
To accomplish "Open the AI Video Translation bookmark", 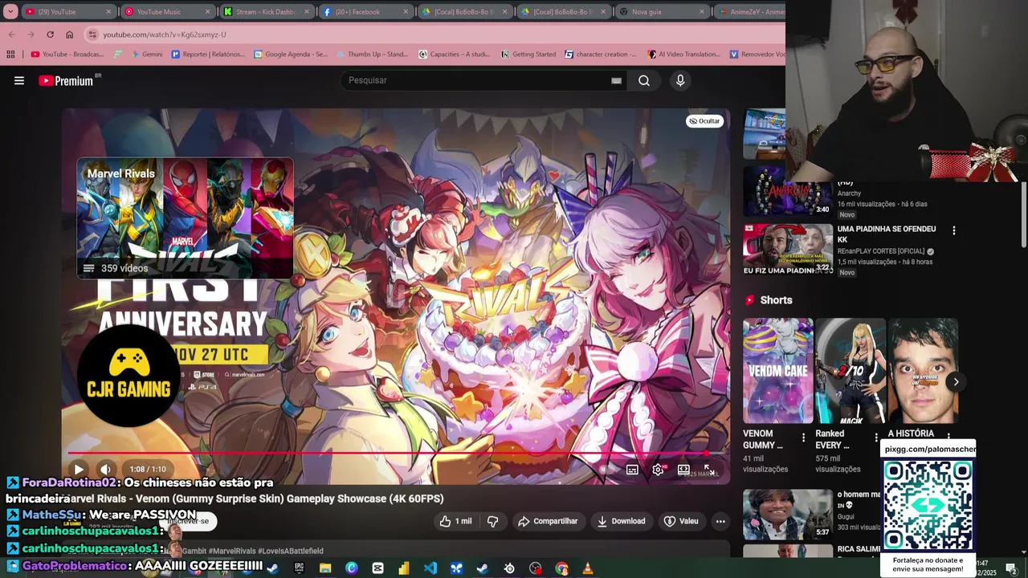I will coord(683,55).
